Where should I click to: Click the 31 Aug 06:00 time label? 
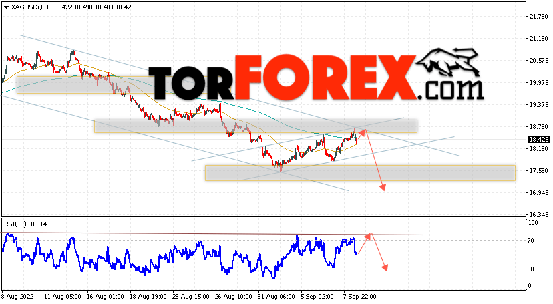(x=276, y=297)
